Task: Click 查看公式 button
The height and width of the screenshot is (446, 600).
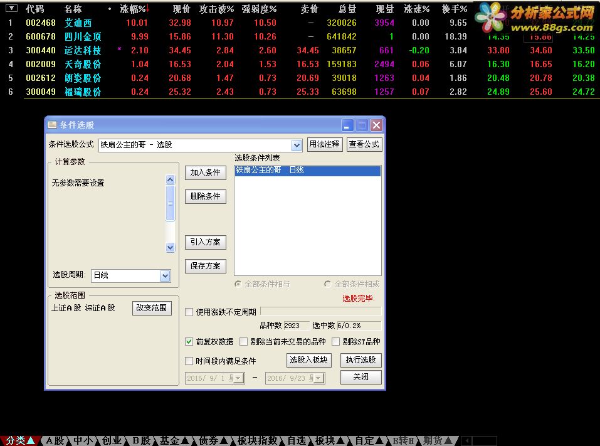Action: coord(364,144)
